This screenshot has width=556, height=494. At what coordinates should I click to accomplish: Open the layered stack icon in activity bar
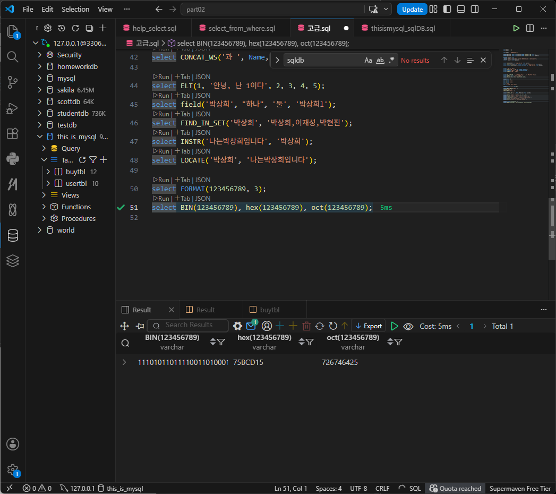13,261
